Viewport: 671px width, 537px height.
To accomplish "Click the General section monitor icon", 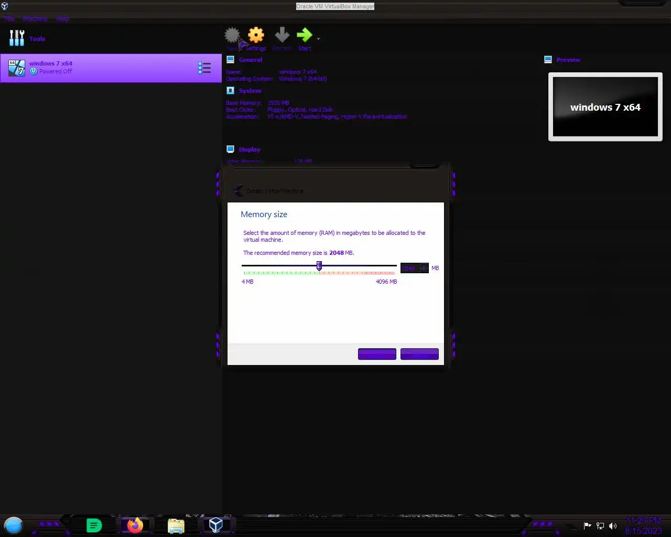I will click(x=230, y=60).
